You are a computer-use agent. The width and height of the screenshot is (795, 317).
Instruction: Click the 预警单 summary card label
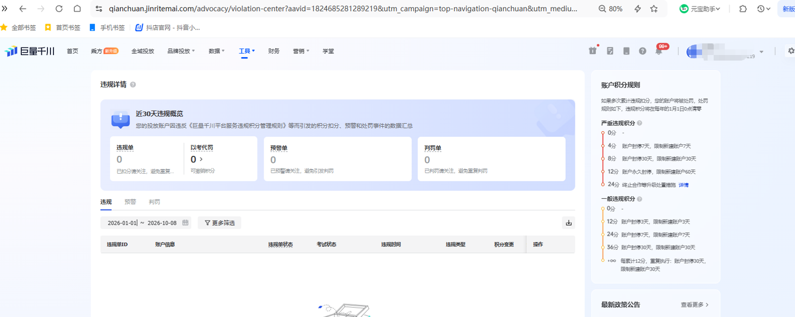click(x=279, y=148)
